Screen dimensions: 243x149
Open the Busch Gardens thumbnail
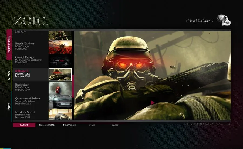pyautogui.click(x=60, y=47)
